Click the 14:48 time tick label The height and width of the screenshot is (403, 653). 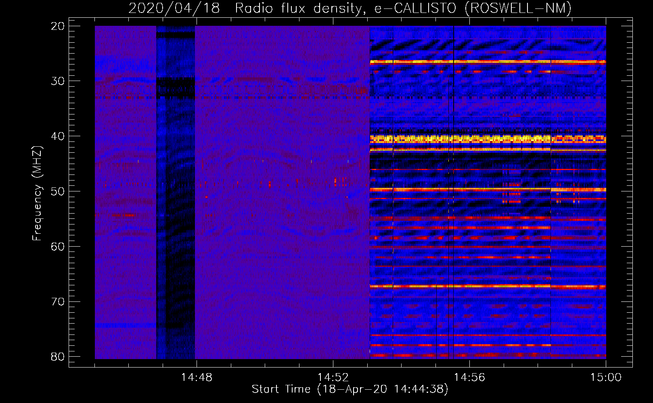tap(197, 378)
